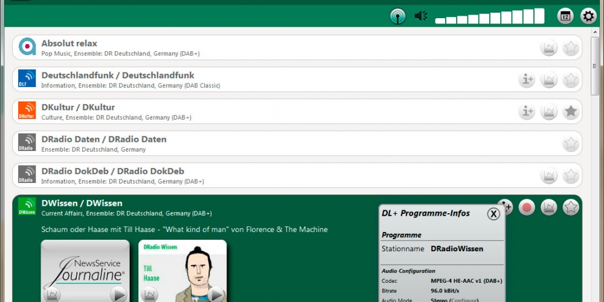Click the Configure link for Audio Mode
This screenshot has height=302, width=604.
pos(464,300)
